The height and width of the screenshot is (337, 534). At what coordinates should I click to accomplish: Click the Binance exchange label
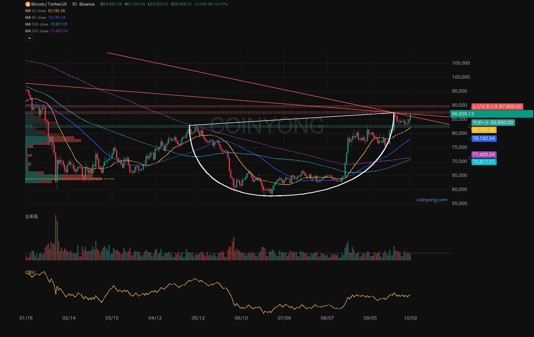pos(87,4)
